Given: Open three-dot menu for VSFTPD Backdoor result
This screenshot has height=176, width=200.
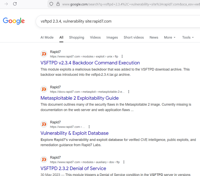Looking at the screenshot, I should [x=122, y=56].
